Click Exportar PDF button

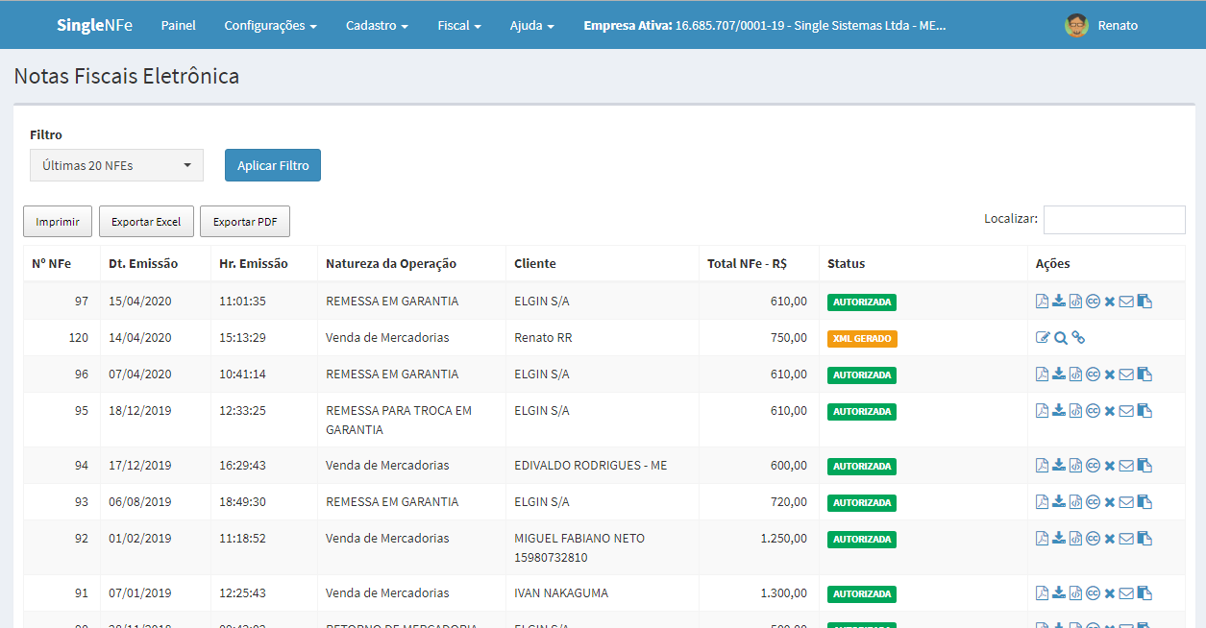(x=245, y=222)
